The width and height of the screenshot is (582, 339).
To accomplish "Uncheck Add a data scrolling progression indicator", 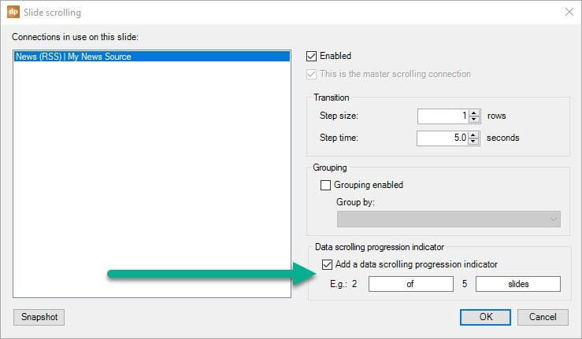I will pos(326,264).
